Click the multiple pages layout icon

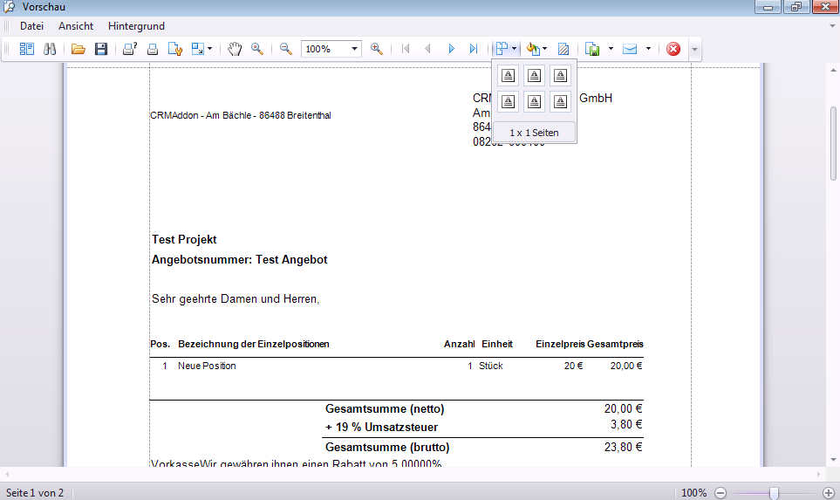[502, 49]
